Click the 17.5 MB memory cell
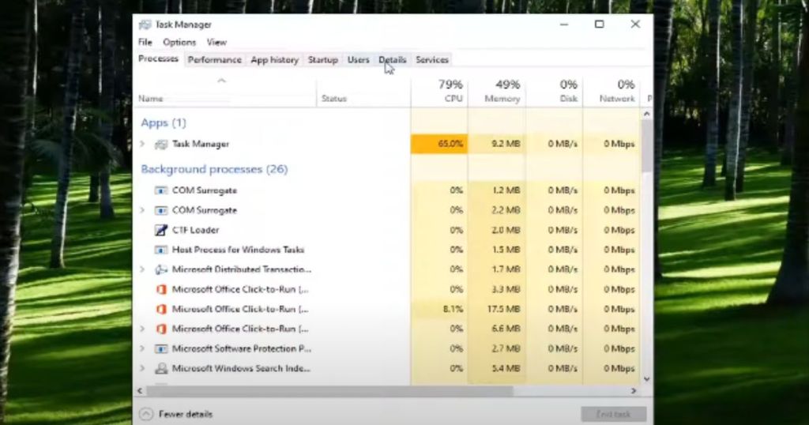Viewport: 809px width, 425px height. pos(496,309)
